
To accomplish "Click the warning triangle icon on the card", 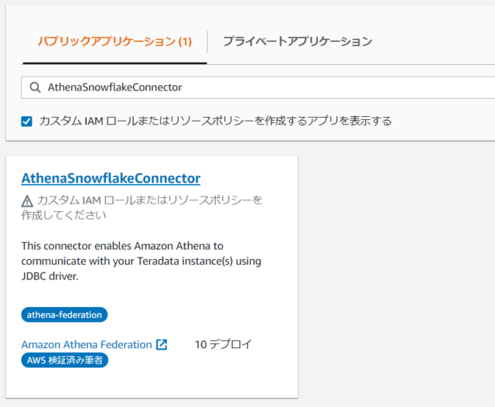I will tap(27, 201).
